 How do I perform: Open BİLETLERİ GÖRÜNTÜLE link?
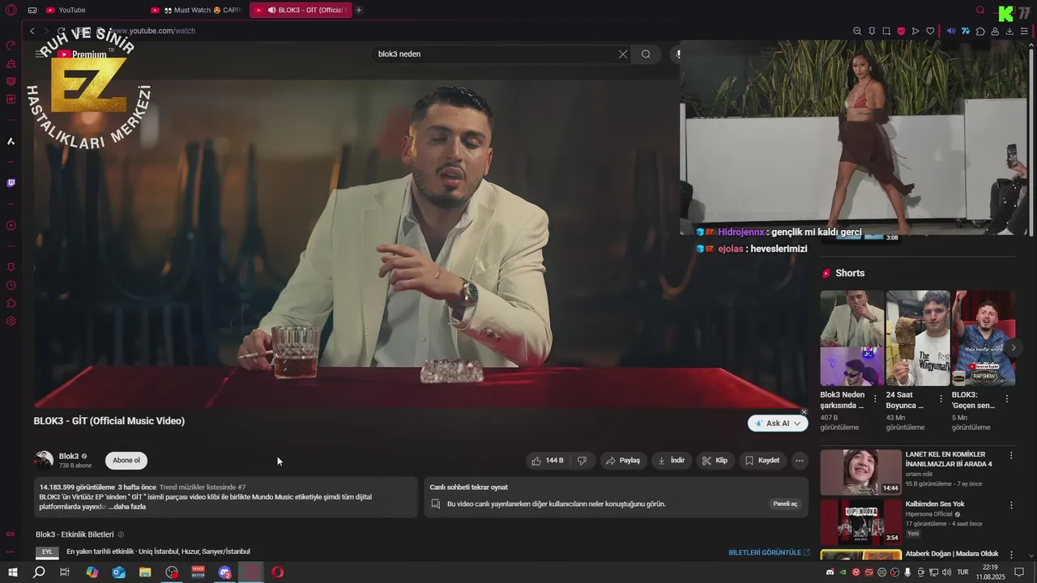[769, 552]
